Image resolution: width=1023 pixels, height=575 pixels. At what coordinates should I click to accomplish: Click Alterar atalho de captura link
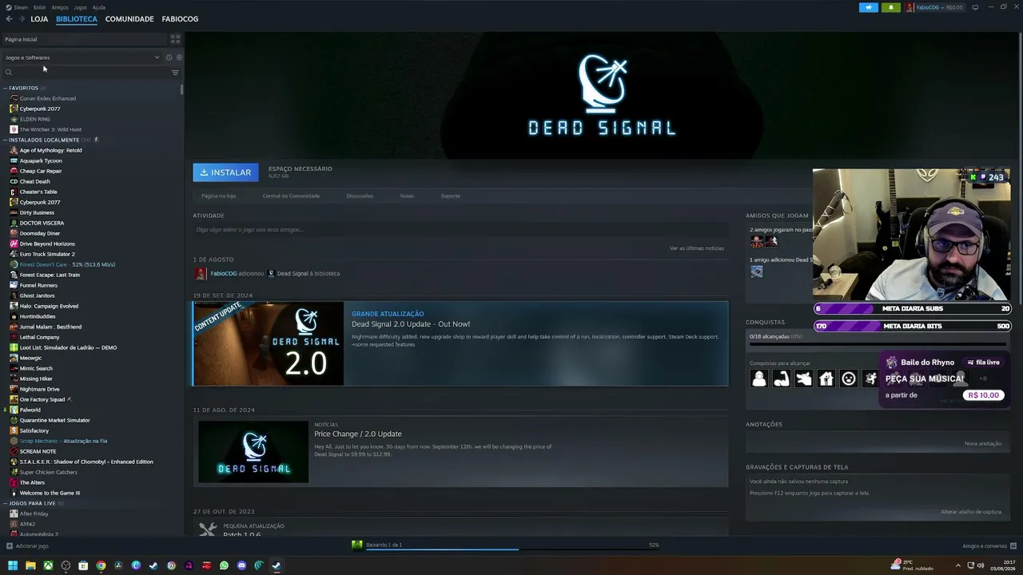tap(971, 512)
